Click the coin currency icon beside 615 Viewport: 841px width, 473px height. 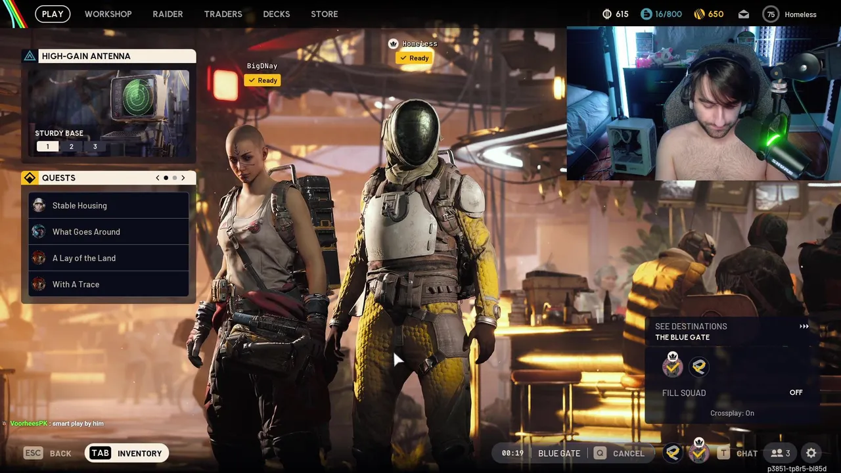tap(606, 14)
